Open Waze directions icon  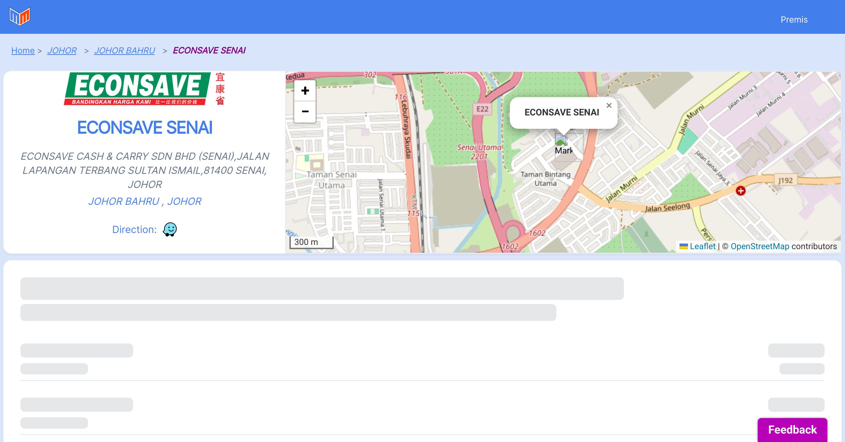(x=170, y=229)
